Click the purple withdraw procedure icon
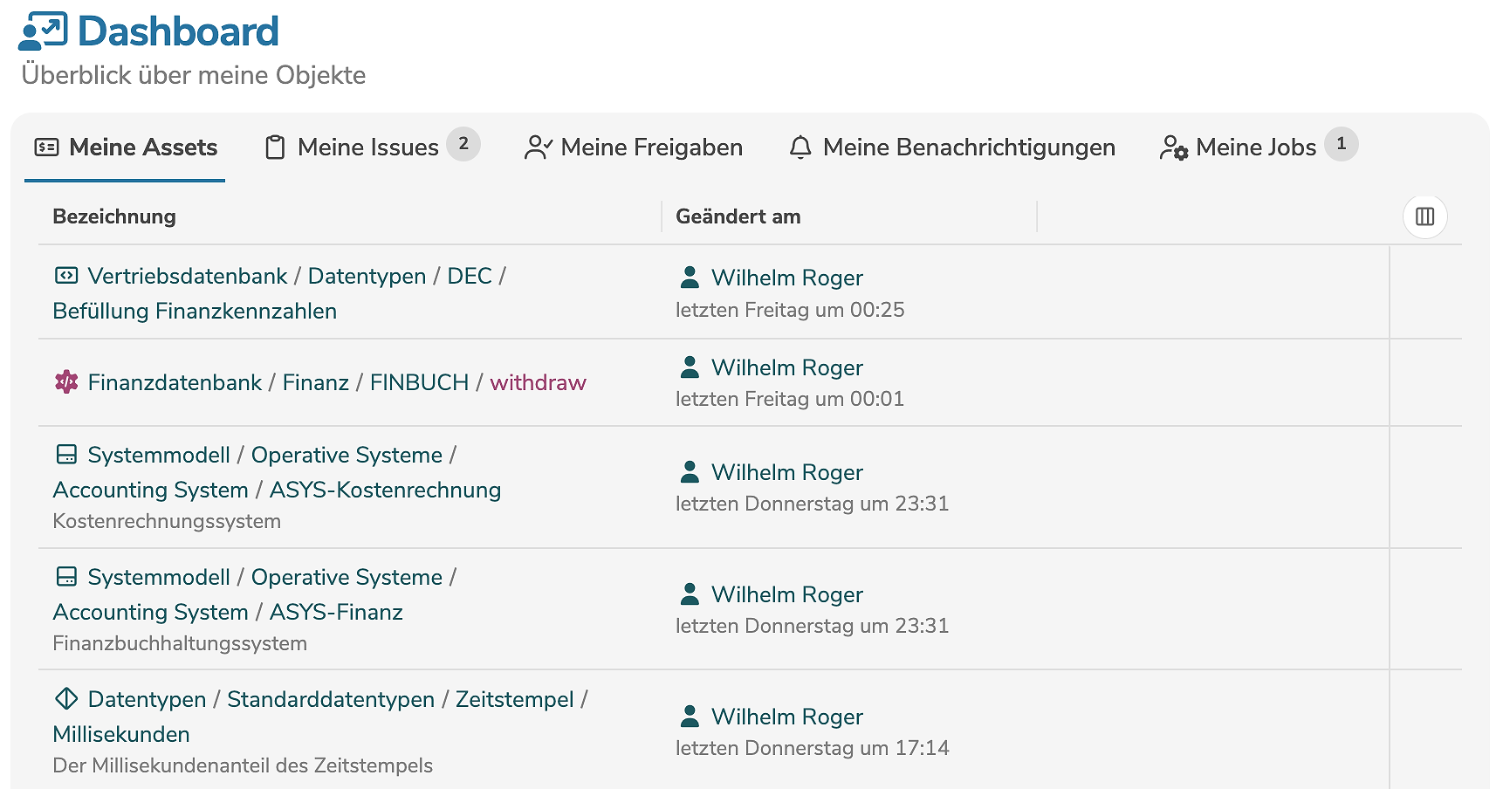The image size is (1503, 789). click(x=66, y=382)
